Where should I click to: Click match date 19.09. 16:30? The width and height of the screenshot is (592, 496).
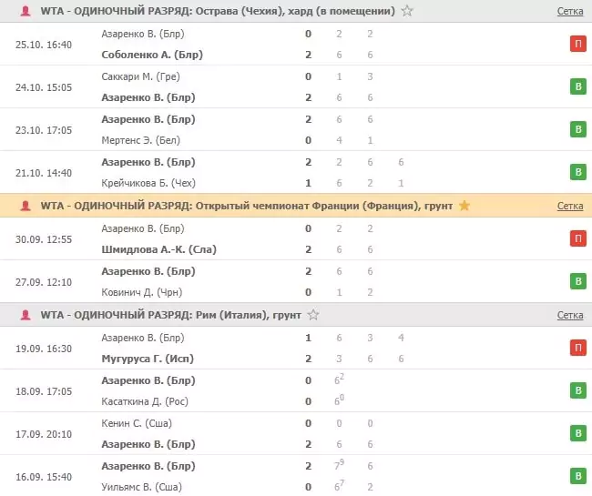(x=44, y=349)
